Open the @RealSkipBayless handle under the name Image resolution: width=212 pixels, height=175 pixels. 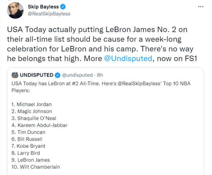pyautogui.click(x=50, y=14)
